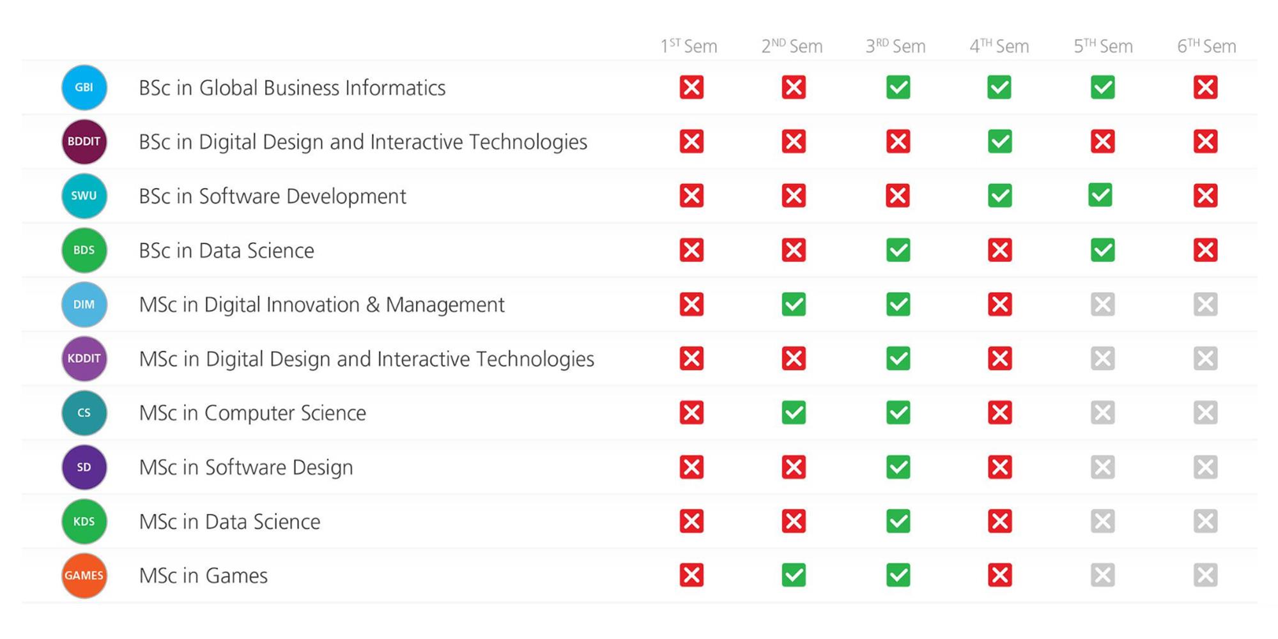This screenshot has width=1278, height=639.
Task: Click the blue GBI program badge
Action: click(x=84, y=88)
